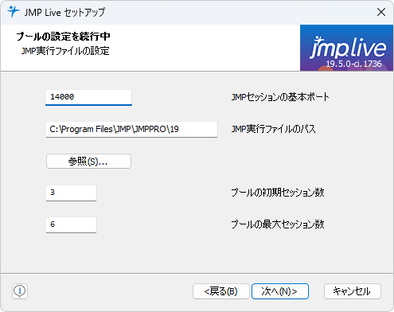Click the info help icon at bottom left
This screenshot has height=312, width=394.
point(20,291)
